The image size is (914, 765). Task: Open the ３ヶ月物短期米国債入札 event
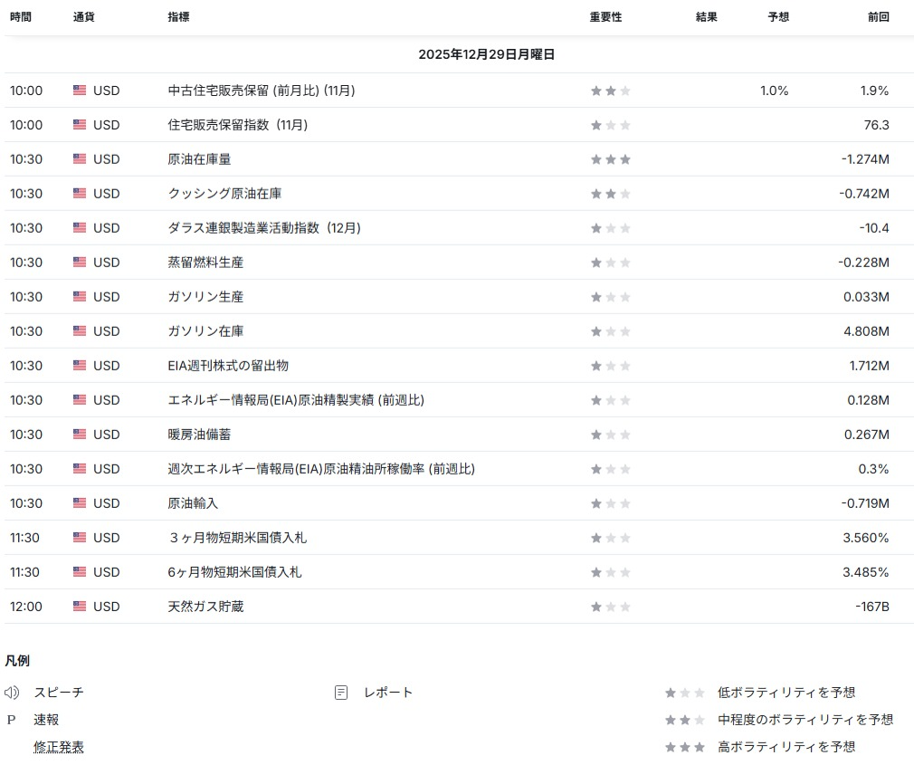tap(237, 538)
